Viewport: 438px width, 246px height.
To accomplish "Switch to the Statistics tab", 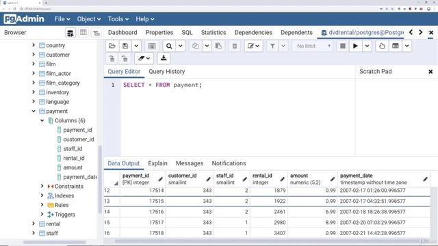I will [214, 33].
